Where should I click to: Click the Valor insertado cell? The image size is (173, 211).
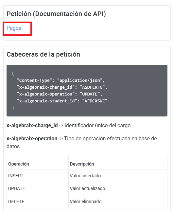coord(118,176)
